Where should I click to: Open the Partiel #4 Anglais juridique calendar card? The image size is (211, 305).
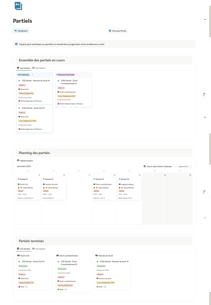point(129,189)
